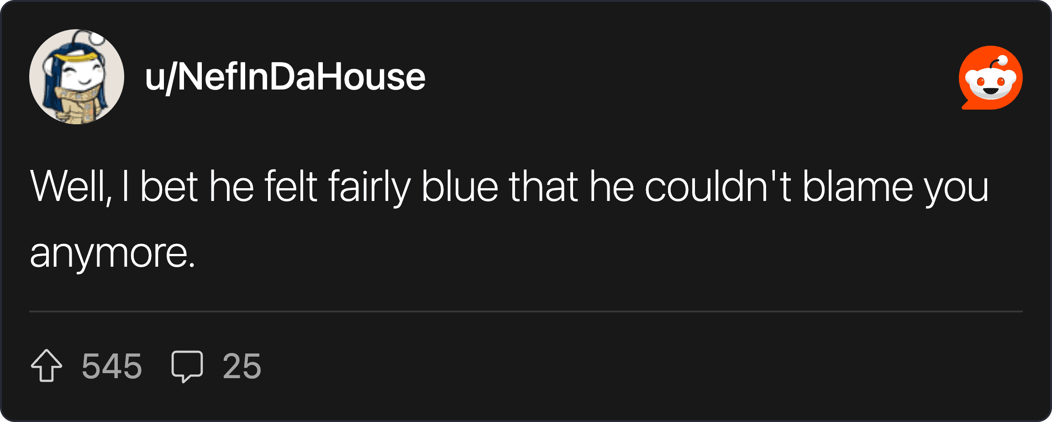Click the horizontal divider line below the comment
The width and height of the screenshot is (1052, 422).
click(526, 311)
